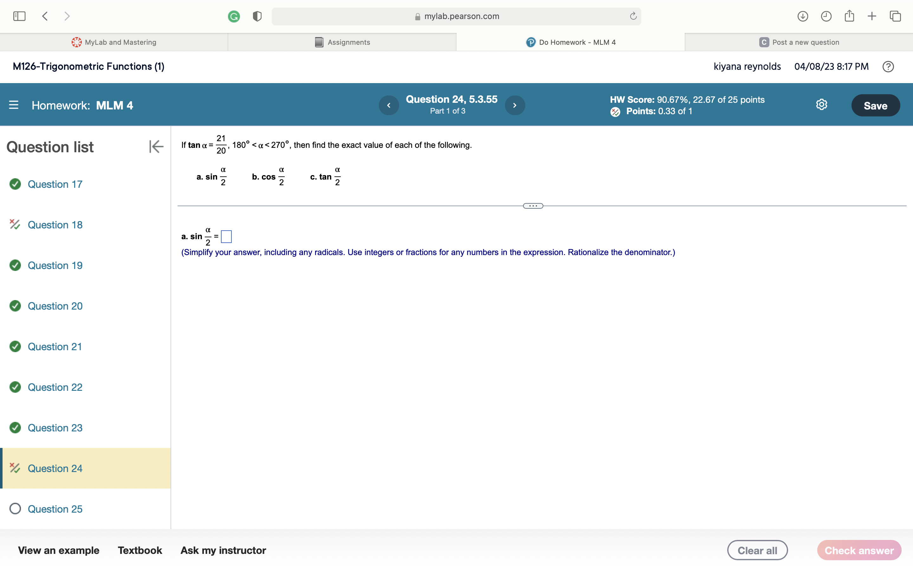Click the partial-credit icon beside Points
913x571 pixels.
tap(615, 112)
